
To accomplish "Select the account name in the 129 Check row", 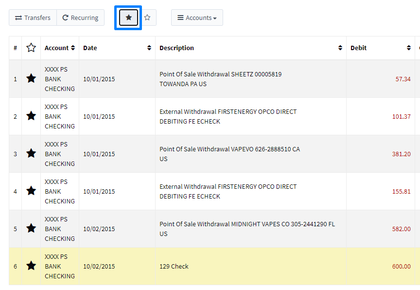I will click(x=60, y=267).
